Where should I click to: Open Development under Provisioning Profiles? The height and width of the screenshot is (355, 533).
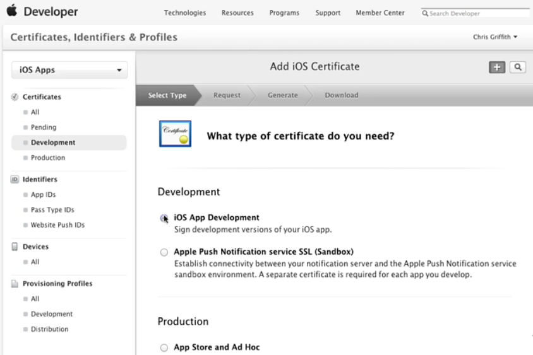pos(52,314)
